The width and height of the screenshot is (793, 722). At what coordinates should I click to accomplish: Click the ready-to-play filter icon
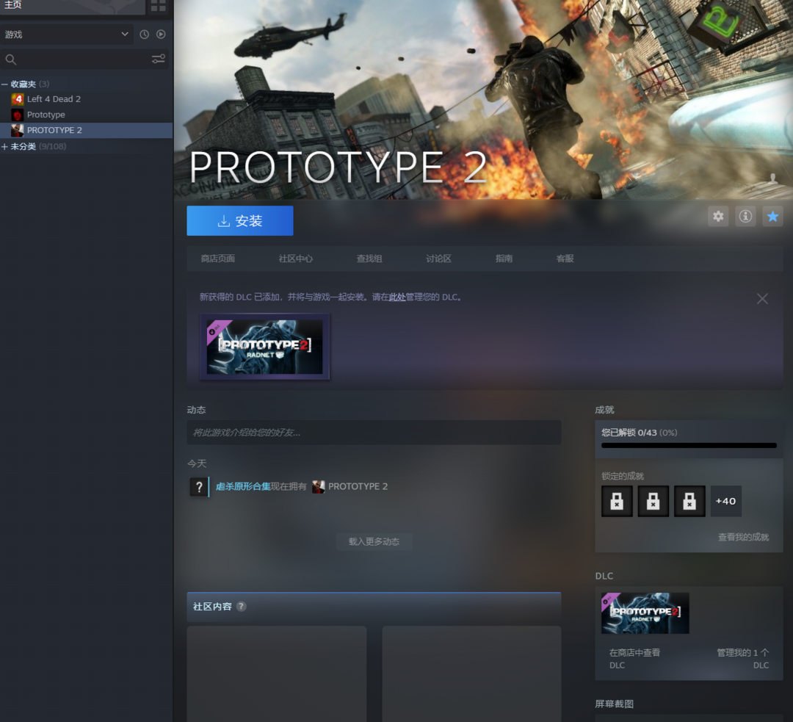[161, 35]
